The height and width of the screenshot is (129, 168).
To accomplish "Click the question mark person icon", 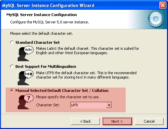I will coord(26,102).
